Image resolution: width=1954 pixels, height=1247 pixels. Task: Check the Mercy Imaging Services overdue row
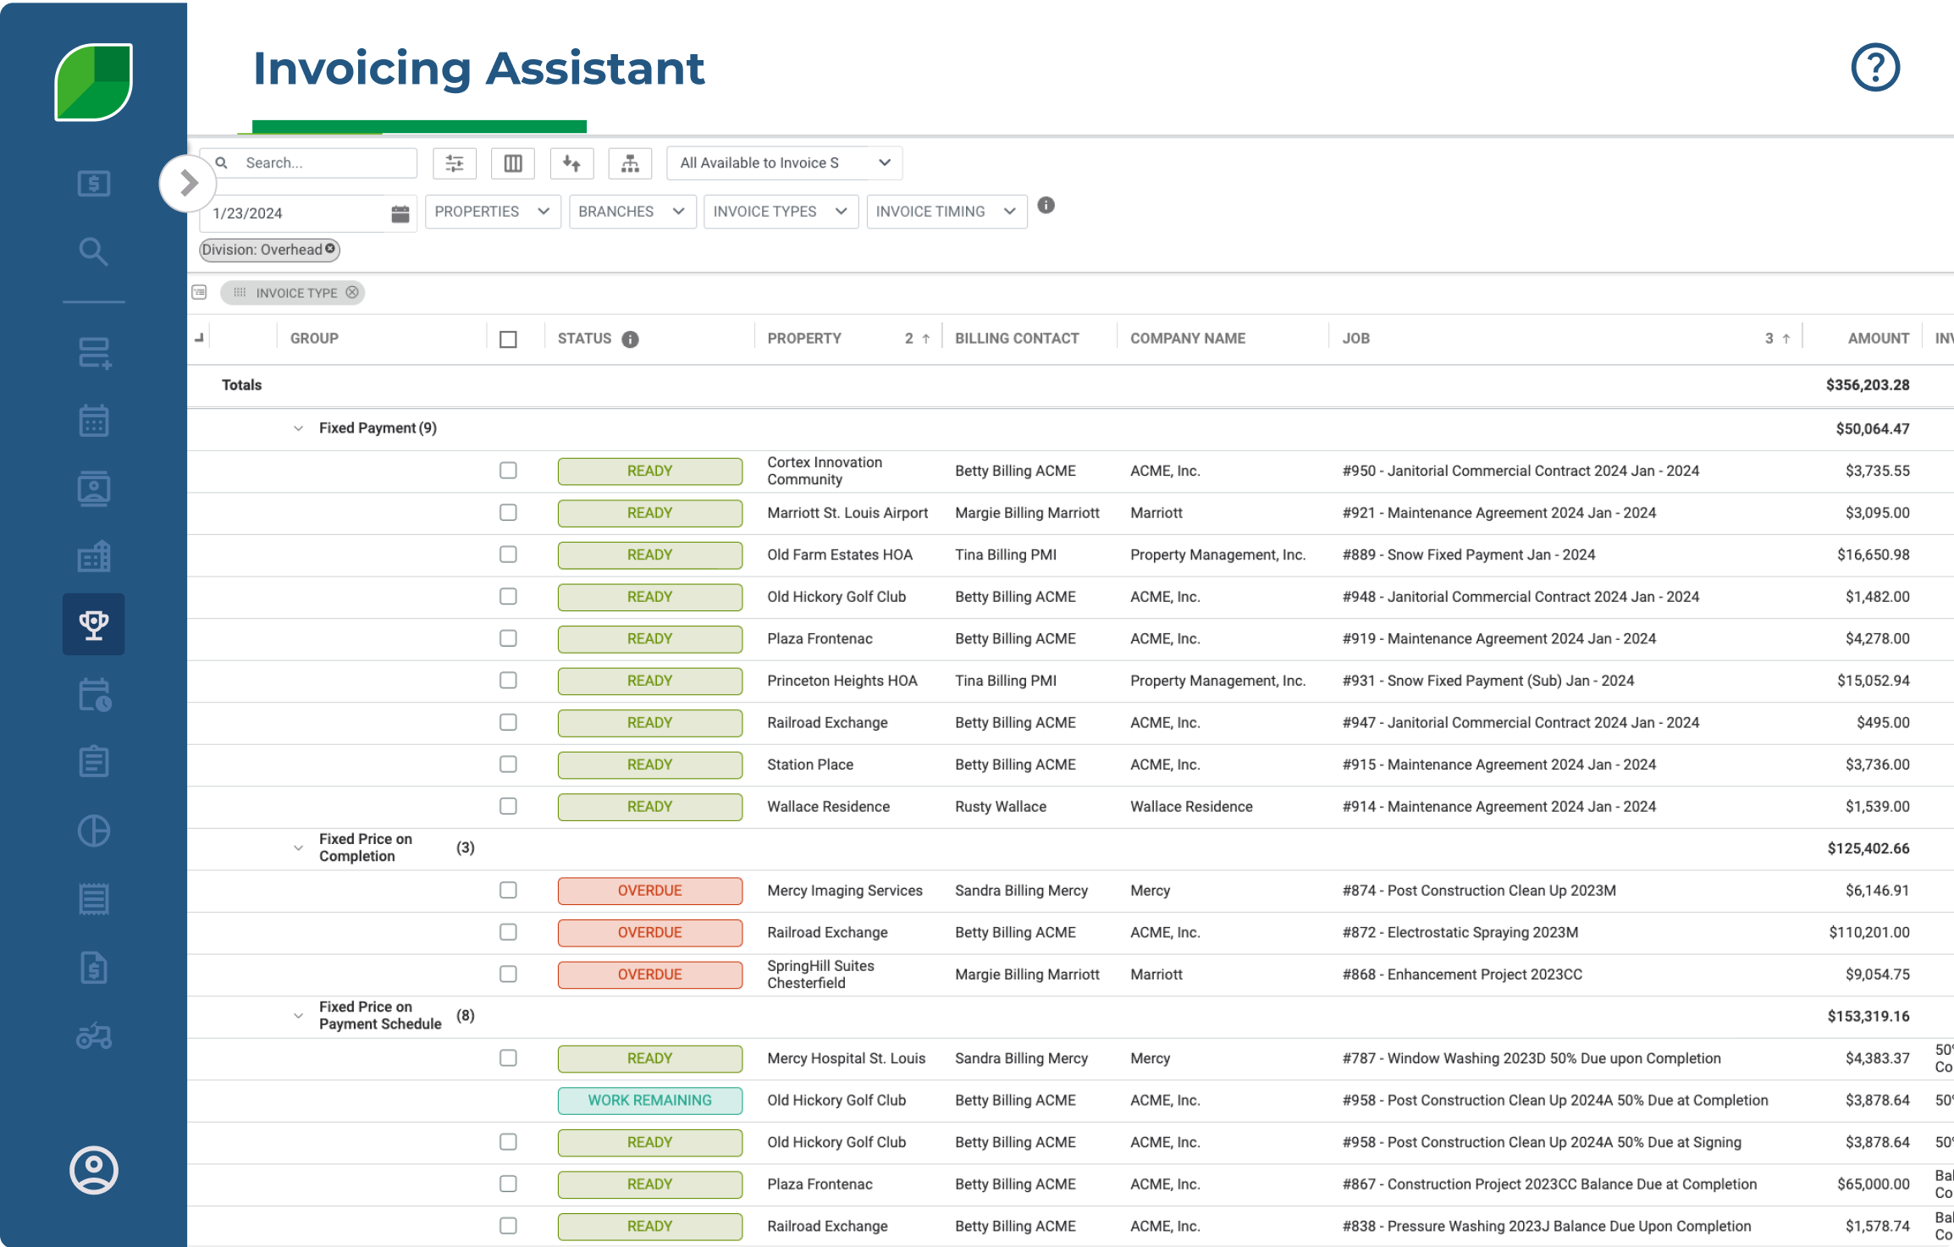pos(508,890)
